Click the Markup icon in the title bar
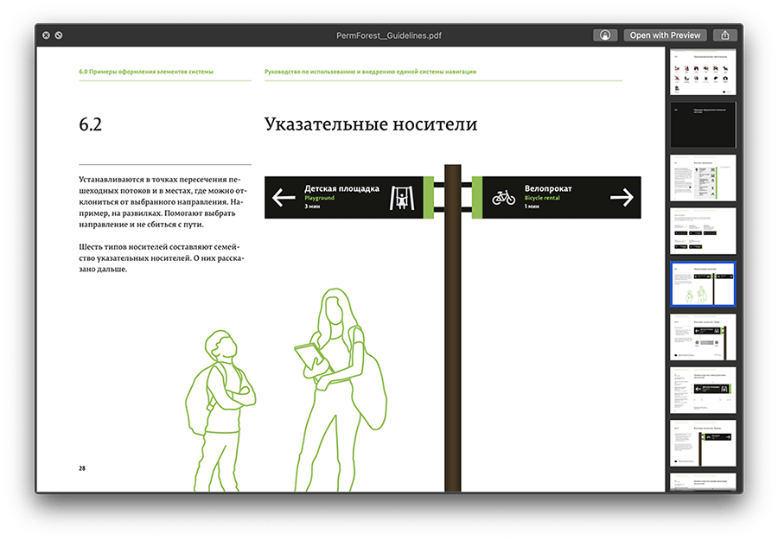Viewport: 778px width, 540px height. (605, 35)
